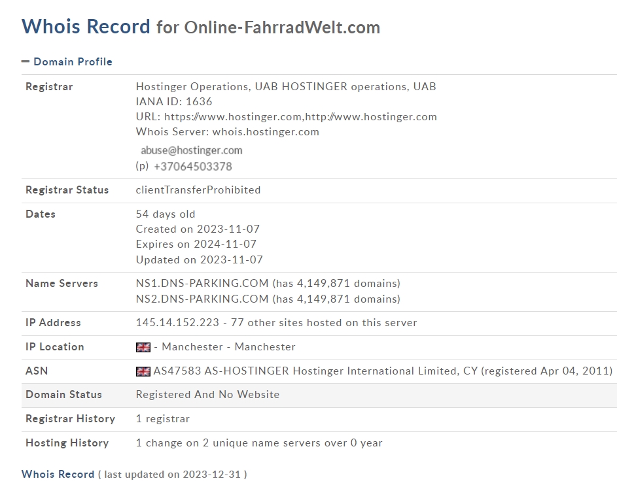Click the 'Expires on 2024-11-07' date
617x485 pixels.
196,244
